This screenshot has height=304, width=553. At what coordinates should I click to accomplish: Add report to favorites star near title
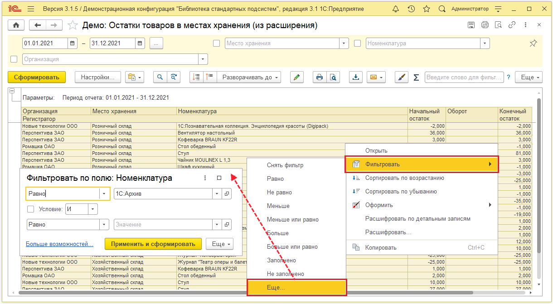(x=72, y=25)
